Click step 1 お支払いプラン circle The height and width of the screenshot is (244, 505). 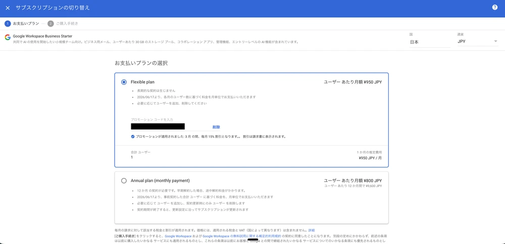click(8, 24)
